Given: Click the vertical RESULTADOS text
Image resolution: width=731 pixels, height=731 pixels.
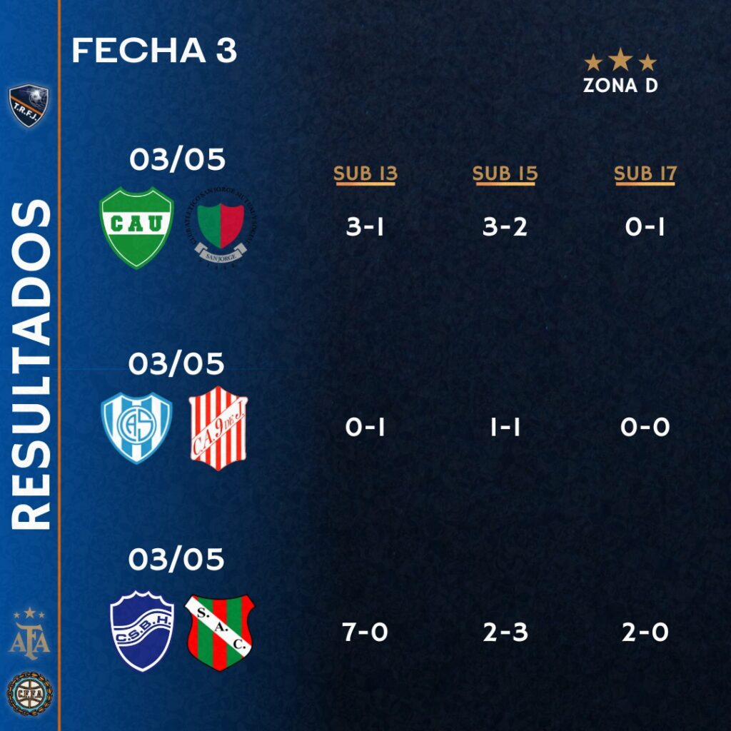Looking at the screenshot, I should [x=32, y=364].
